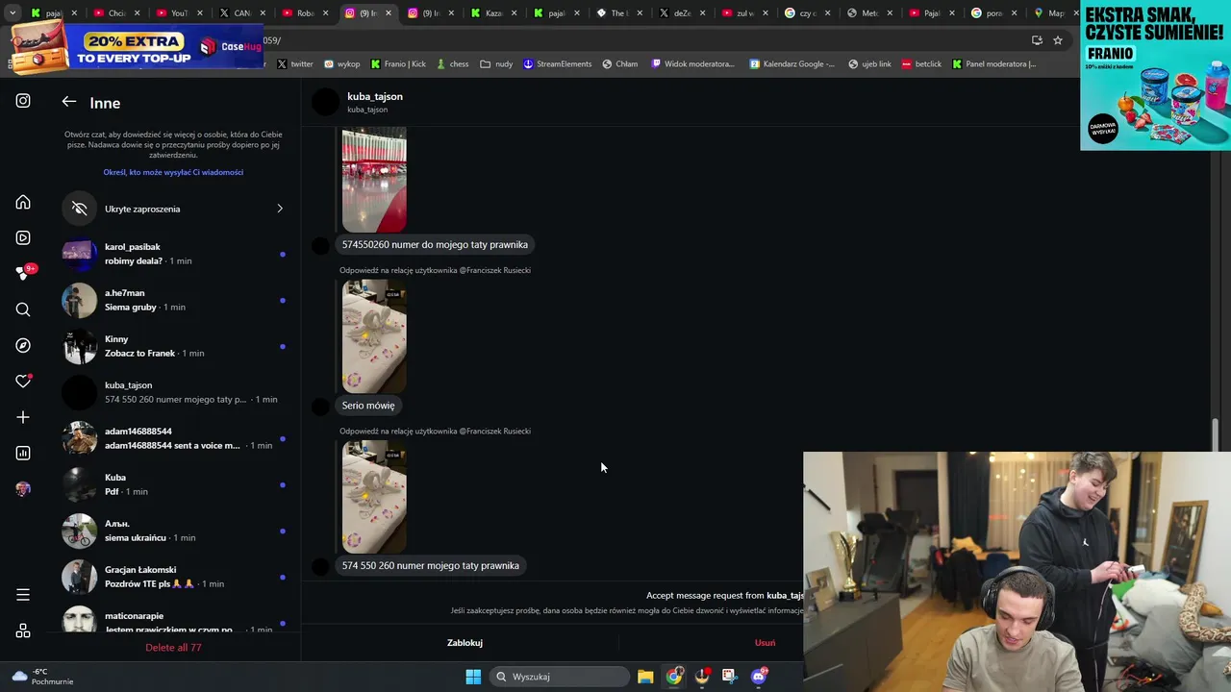Screen dimensions: 1231x692
Task: Open the Discord icon in the taskbar
Action: [x=760, y=677]
